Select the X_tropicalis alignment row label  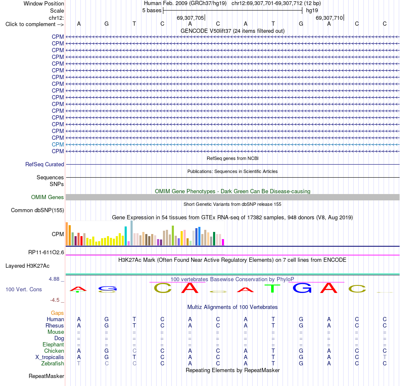[50, 357]
